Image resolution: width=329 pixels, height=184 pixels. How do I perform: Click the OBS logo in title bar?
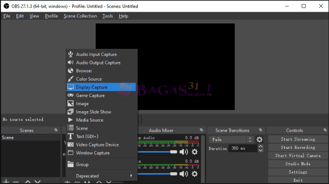[6, 6]
